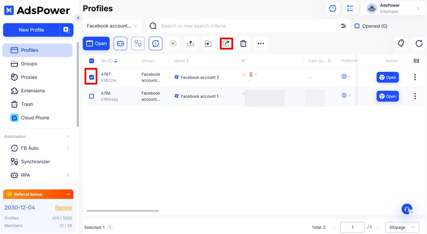427x234 pixels.
Task: Click the Synchronizer toolbar icon
Action: (x=138, y=44)
